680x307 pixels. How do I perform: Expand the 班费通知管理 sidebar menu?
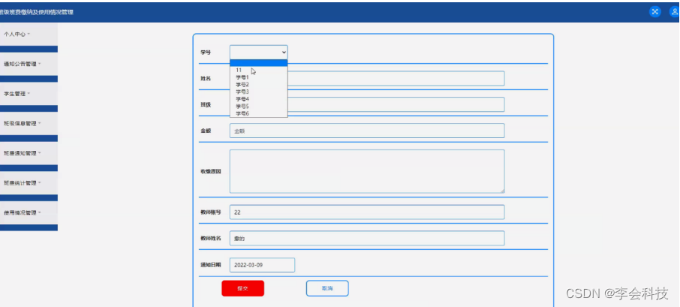(29, 153)
